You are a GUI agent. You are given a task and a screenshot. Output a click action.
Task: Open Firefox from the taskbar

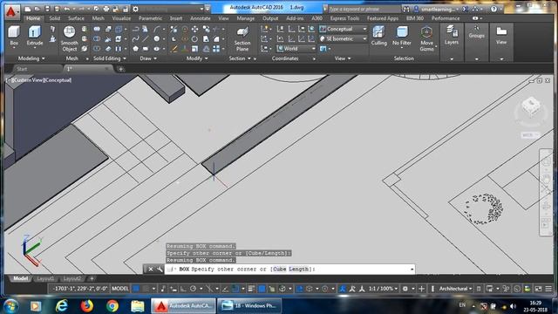coord(87,306)
